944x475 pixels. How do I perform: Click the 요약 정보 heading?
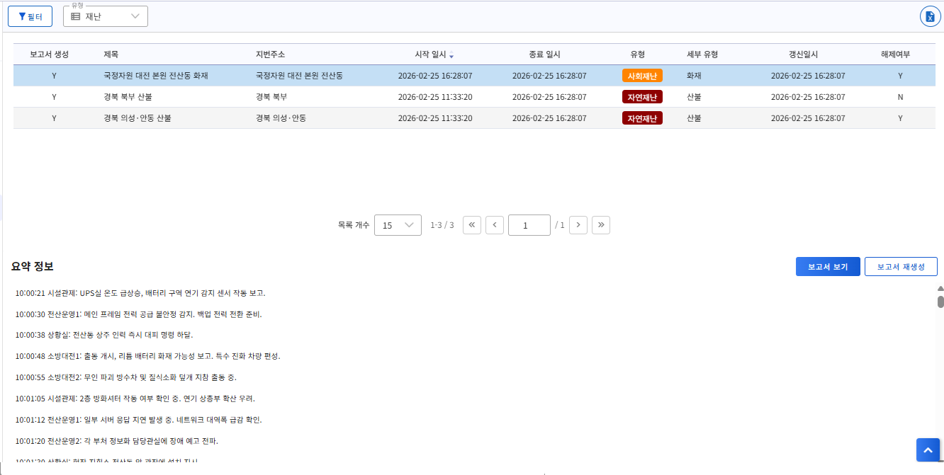pos(33,267)
